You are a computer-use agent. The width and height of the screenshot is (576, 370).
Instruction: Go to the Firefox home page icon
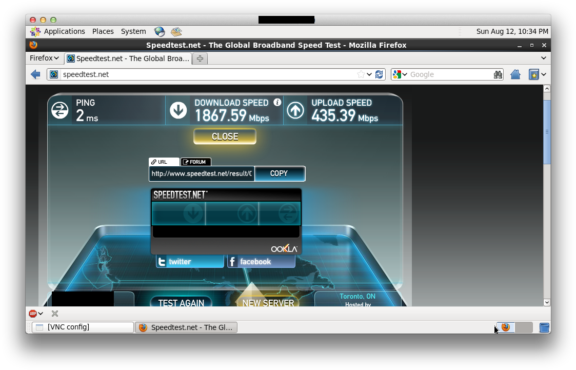point(515,74)
